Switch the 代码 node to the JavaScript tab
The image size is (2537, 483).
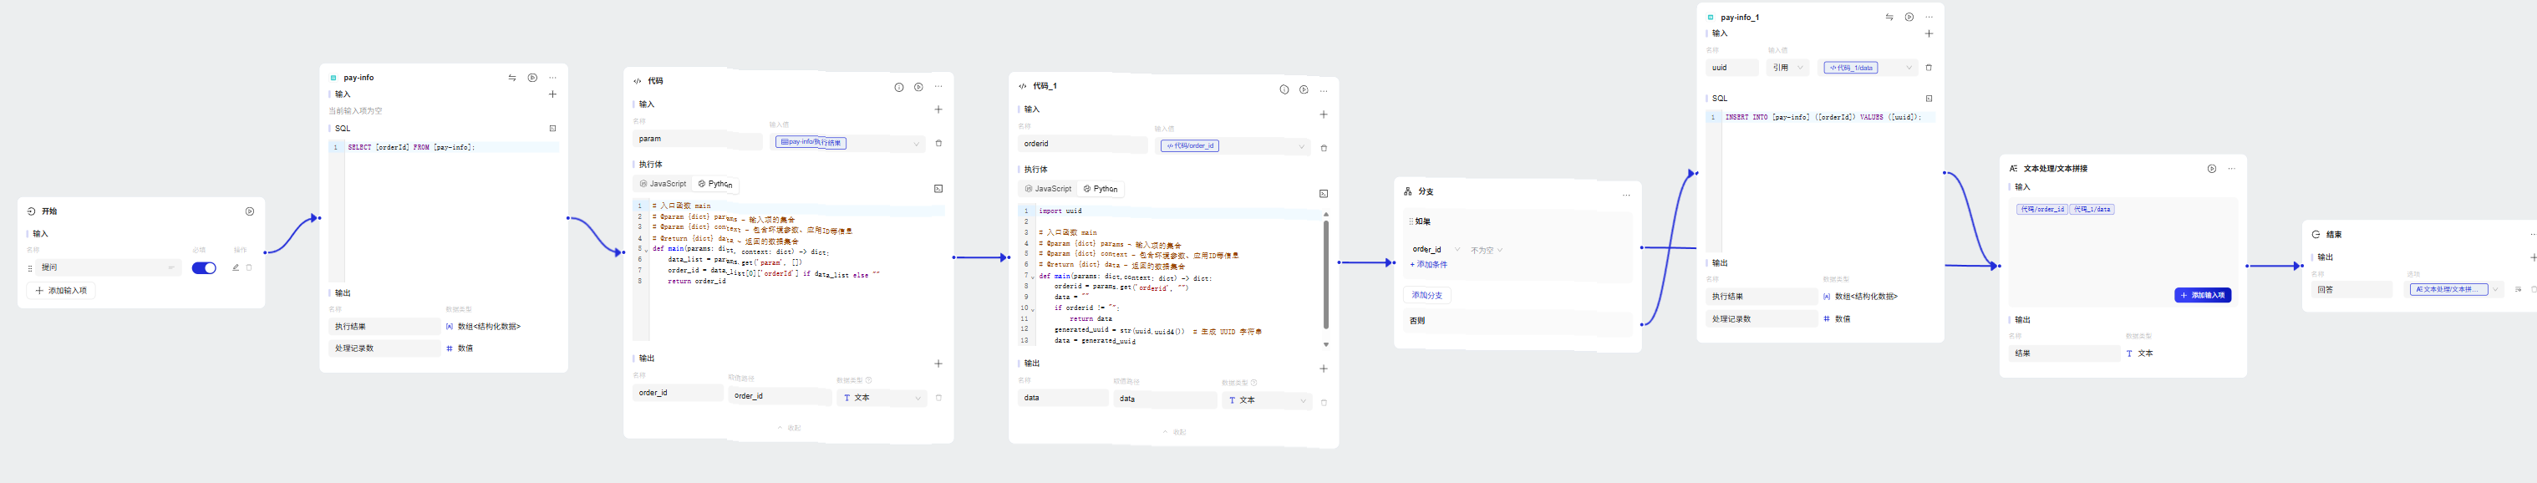pos(663,185)
